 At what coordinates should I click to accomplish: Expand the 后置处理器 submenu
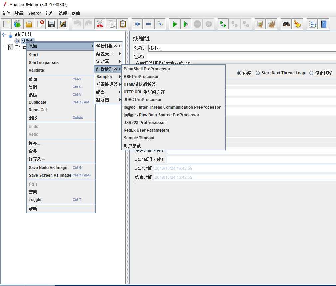click(x=108, y=84)
